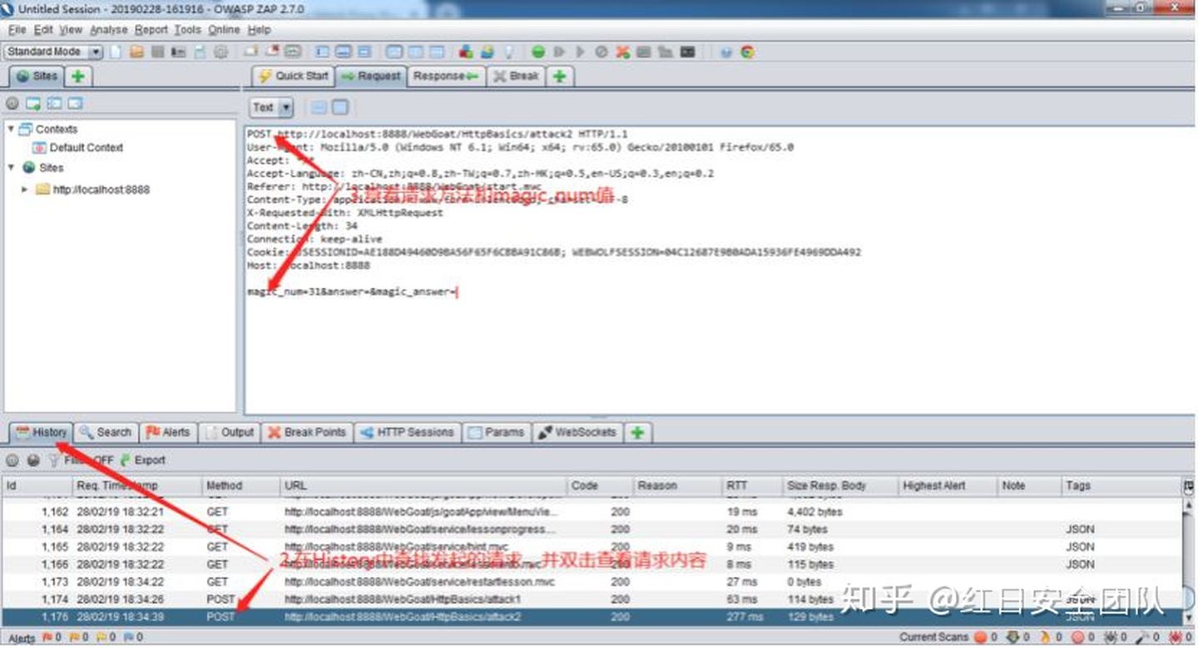Click the Open Session folder icon
This screenshot has width=1198, height=648.
click(x=137, y=52)
